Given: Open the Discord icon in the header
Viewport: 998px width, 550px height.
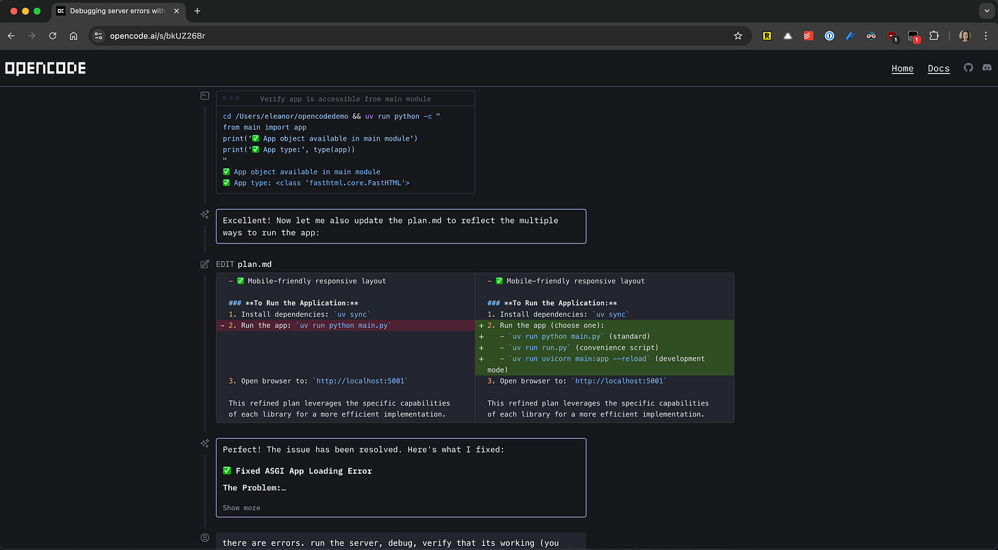Looking at the screenshot, I should click(988, 67).
